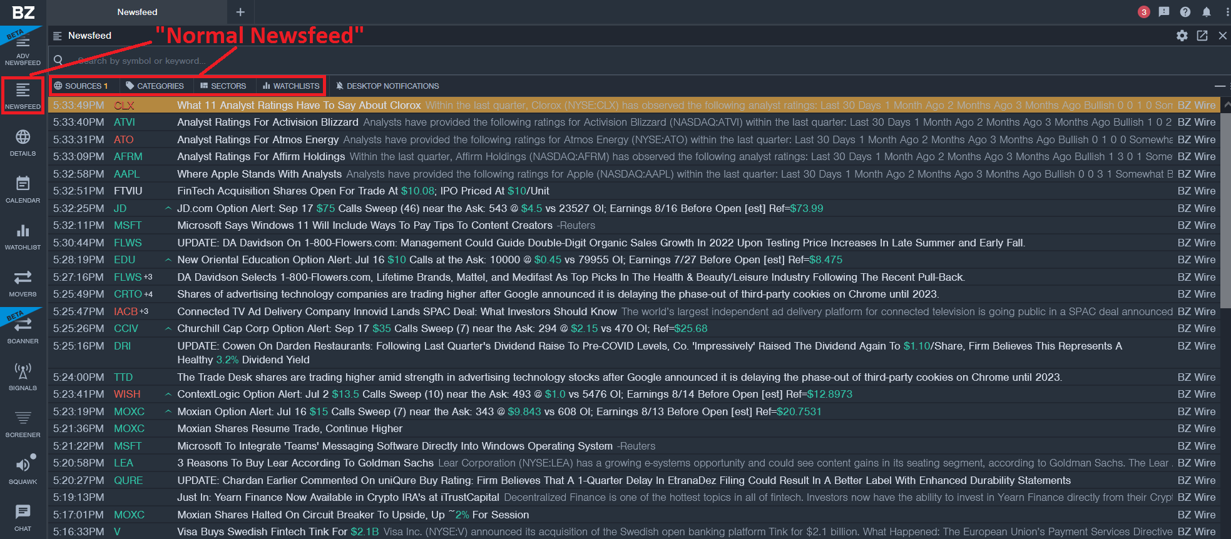Add a new workspace tab
1231x539 pixels.
tap(240, 12)
